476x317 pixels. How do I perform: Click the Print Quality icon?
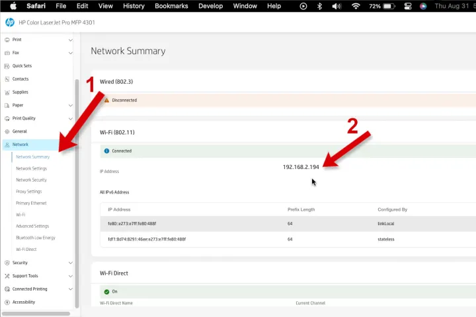(7, 118)
